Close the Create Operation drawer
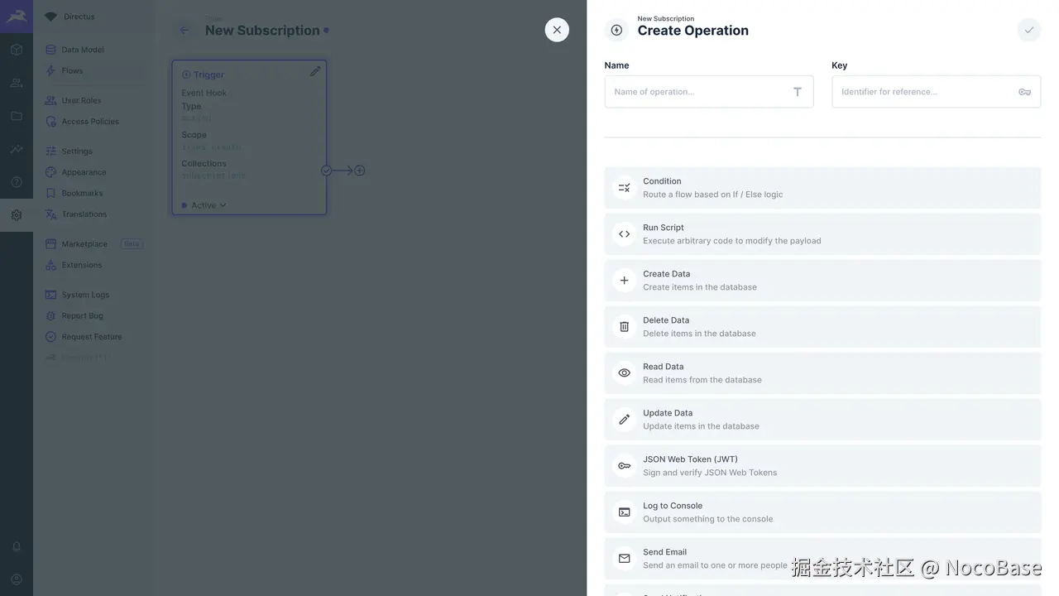 (557, 30)
